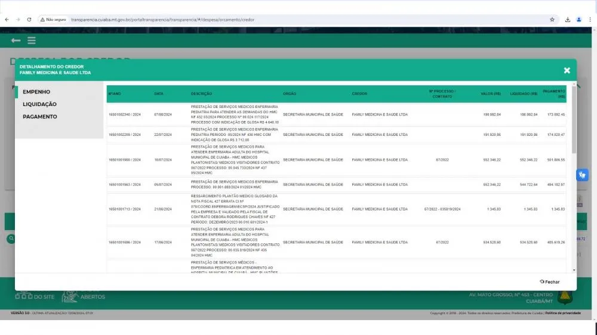
Task: Select the Empenho tab
Action: coord(36,92)
